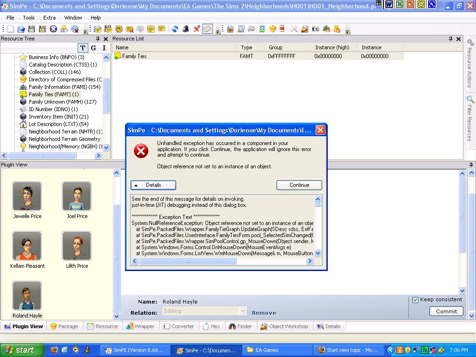The image size is (476, 357).
Task: Click the Save As floppy-with-pencil icon
Action: (42, 29)
